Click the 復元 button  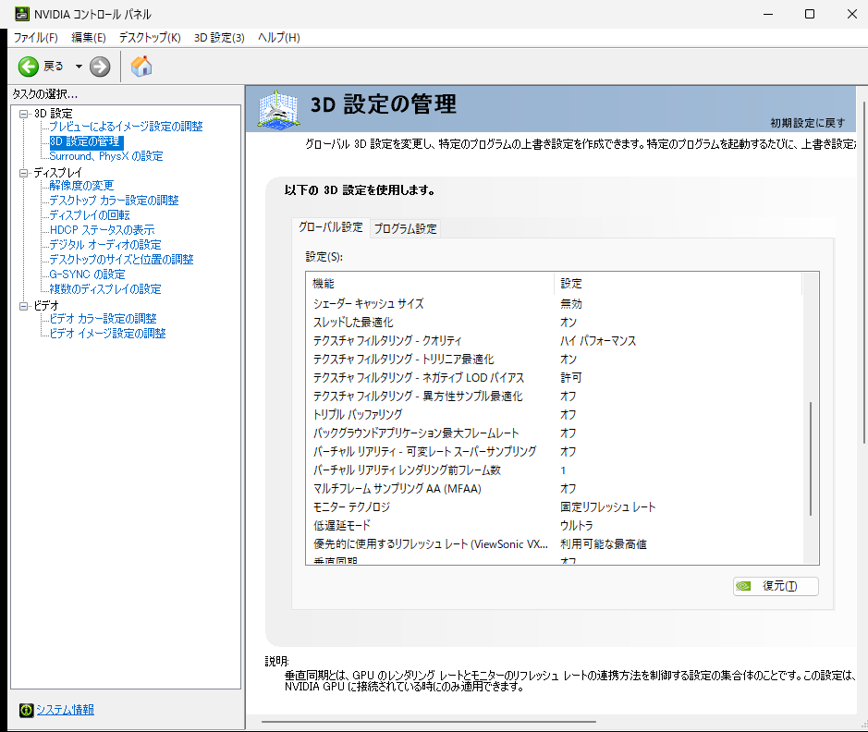775,586
